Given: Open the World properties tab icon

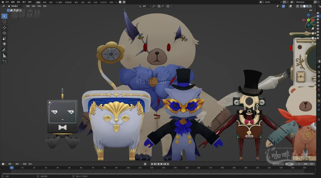Looking at the screenshot, I should (x=319, y=90).
